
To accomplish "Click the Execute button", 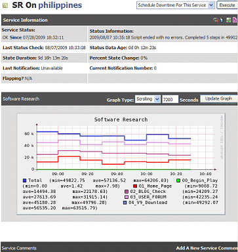I will [x=227, y=5].
